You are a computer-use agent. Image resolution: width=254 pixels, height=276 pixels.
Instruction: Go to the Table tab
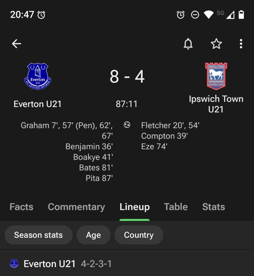point(176,207)
